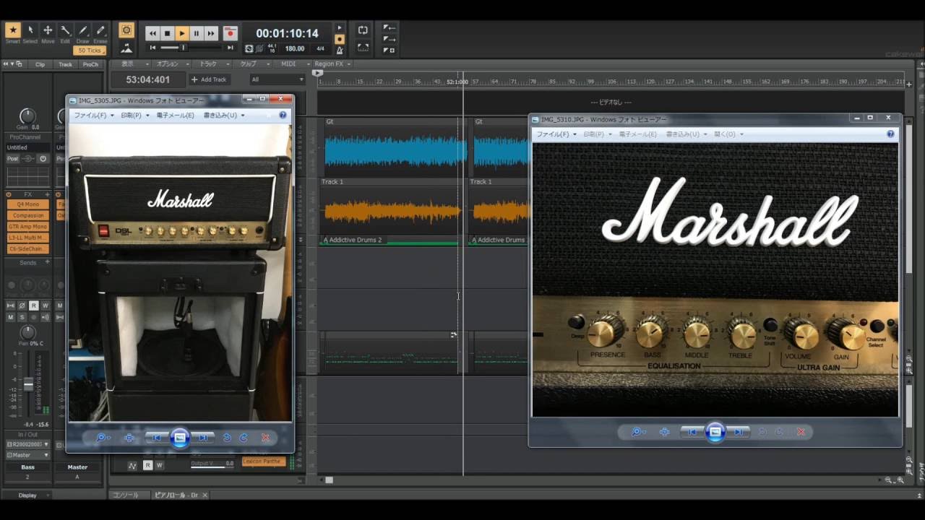This screenshot has height=520, width=925.
Task: Select the Compassion effect
Action: [x=28, y=215]
